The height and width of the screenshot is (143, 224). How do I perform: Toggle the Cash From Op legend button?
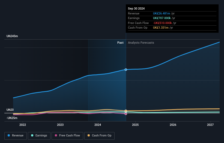(x=99, y=136)
